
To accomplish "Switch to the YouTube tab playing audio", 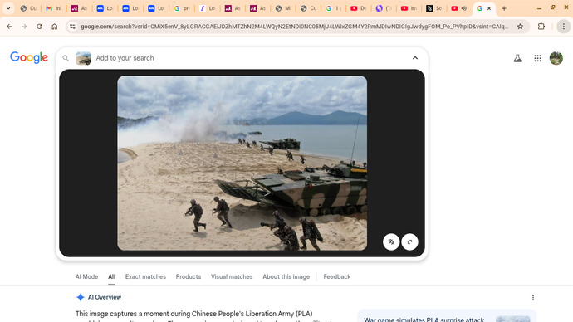I will [x=459, y=8].
